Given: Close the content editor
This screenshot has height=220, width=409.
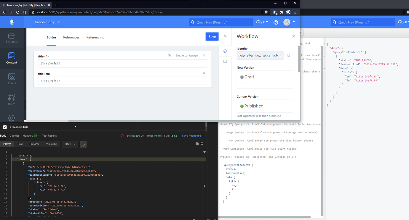Looking at the screenshot, I should pos(225,36).
